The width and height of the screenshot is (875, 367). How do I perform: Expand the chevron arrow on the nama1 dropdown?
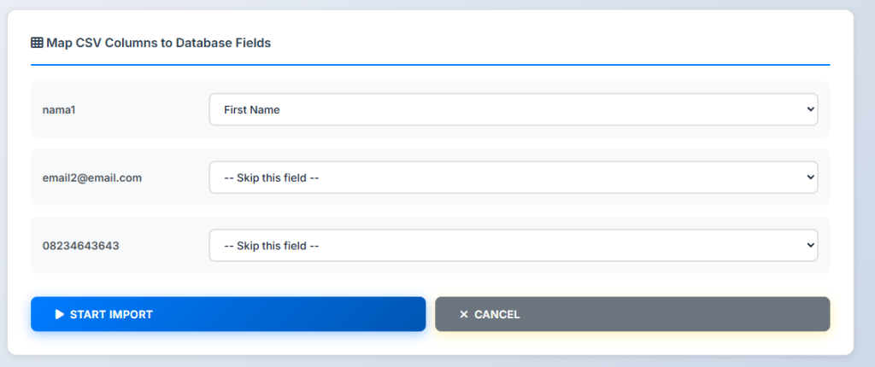(809, 109)
